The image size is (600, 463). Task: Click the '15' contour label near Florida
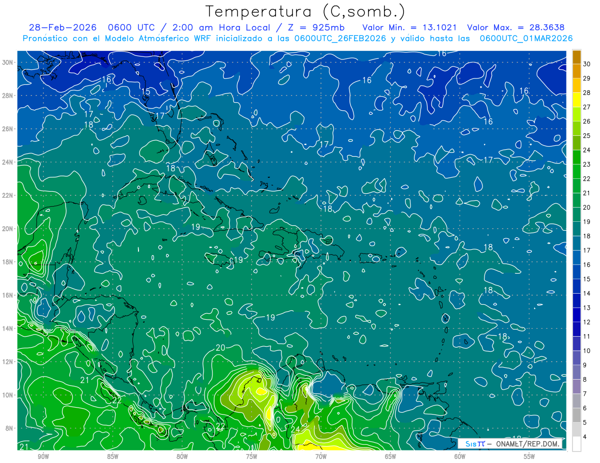145,91
